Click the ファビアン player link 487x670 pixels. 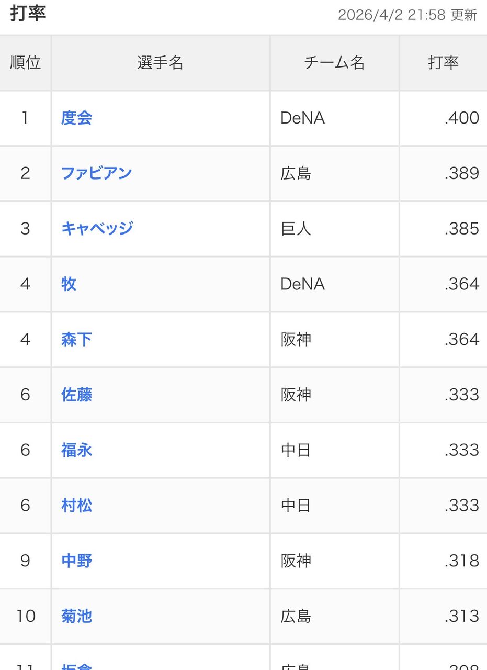(x=96, y=173)
